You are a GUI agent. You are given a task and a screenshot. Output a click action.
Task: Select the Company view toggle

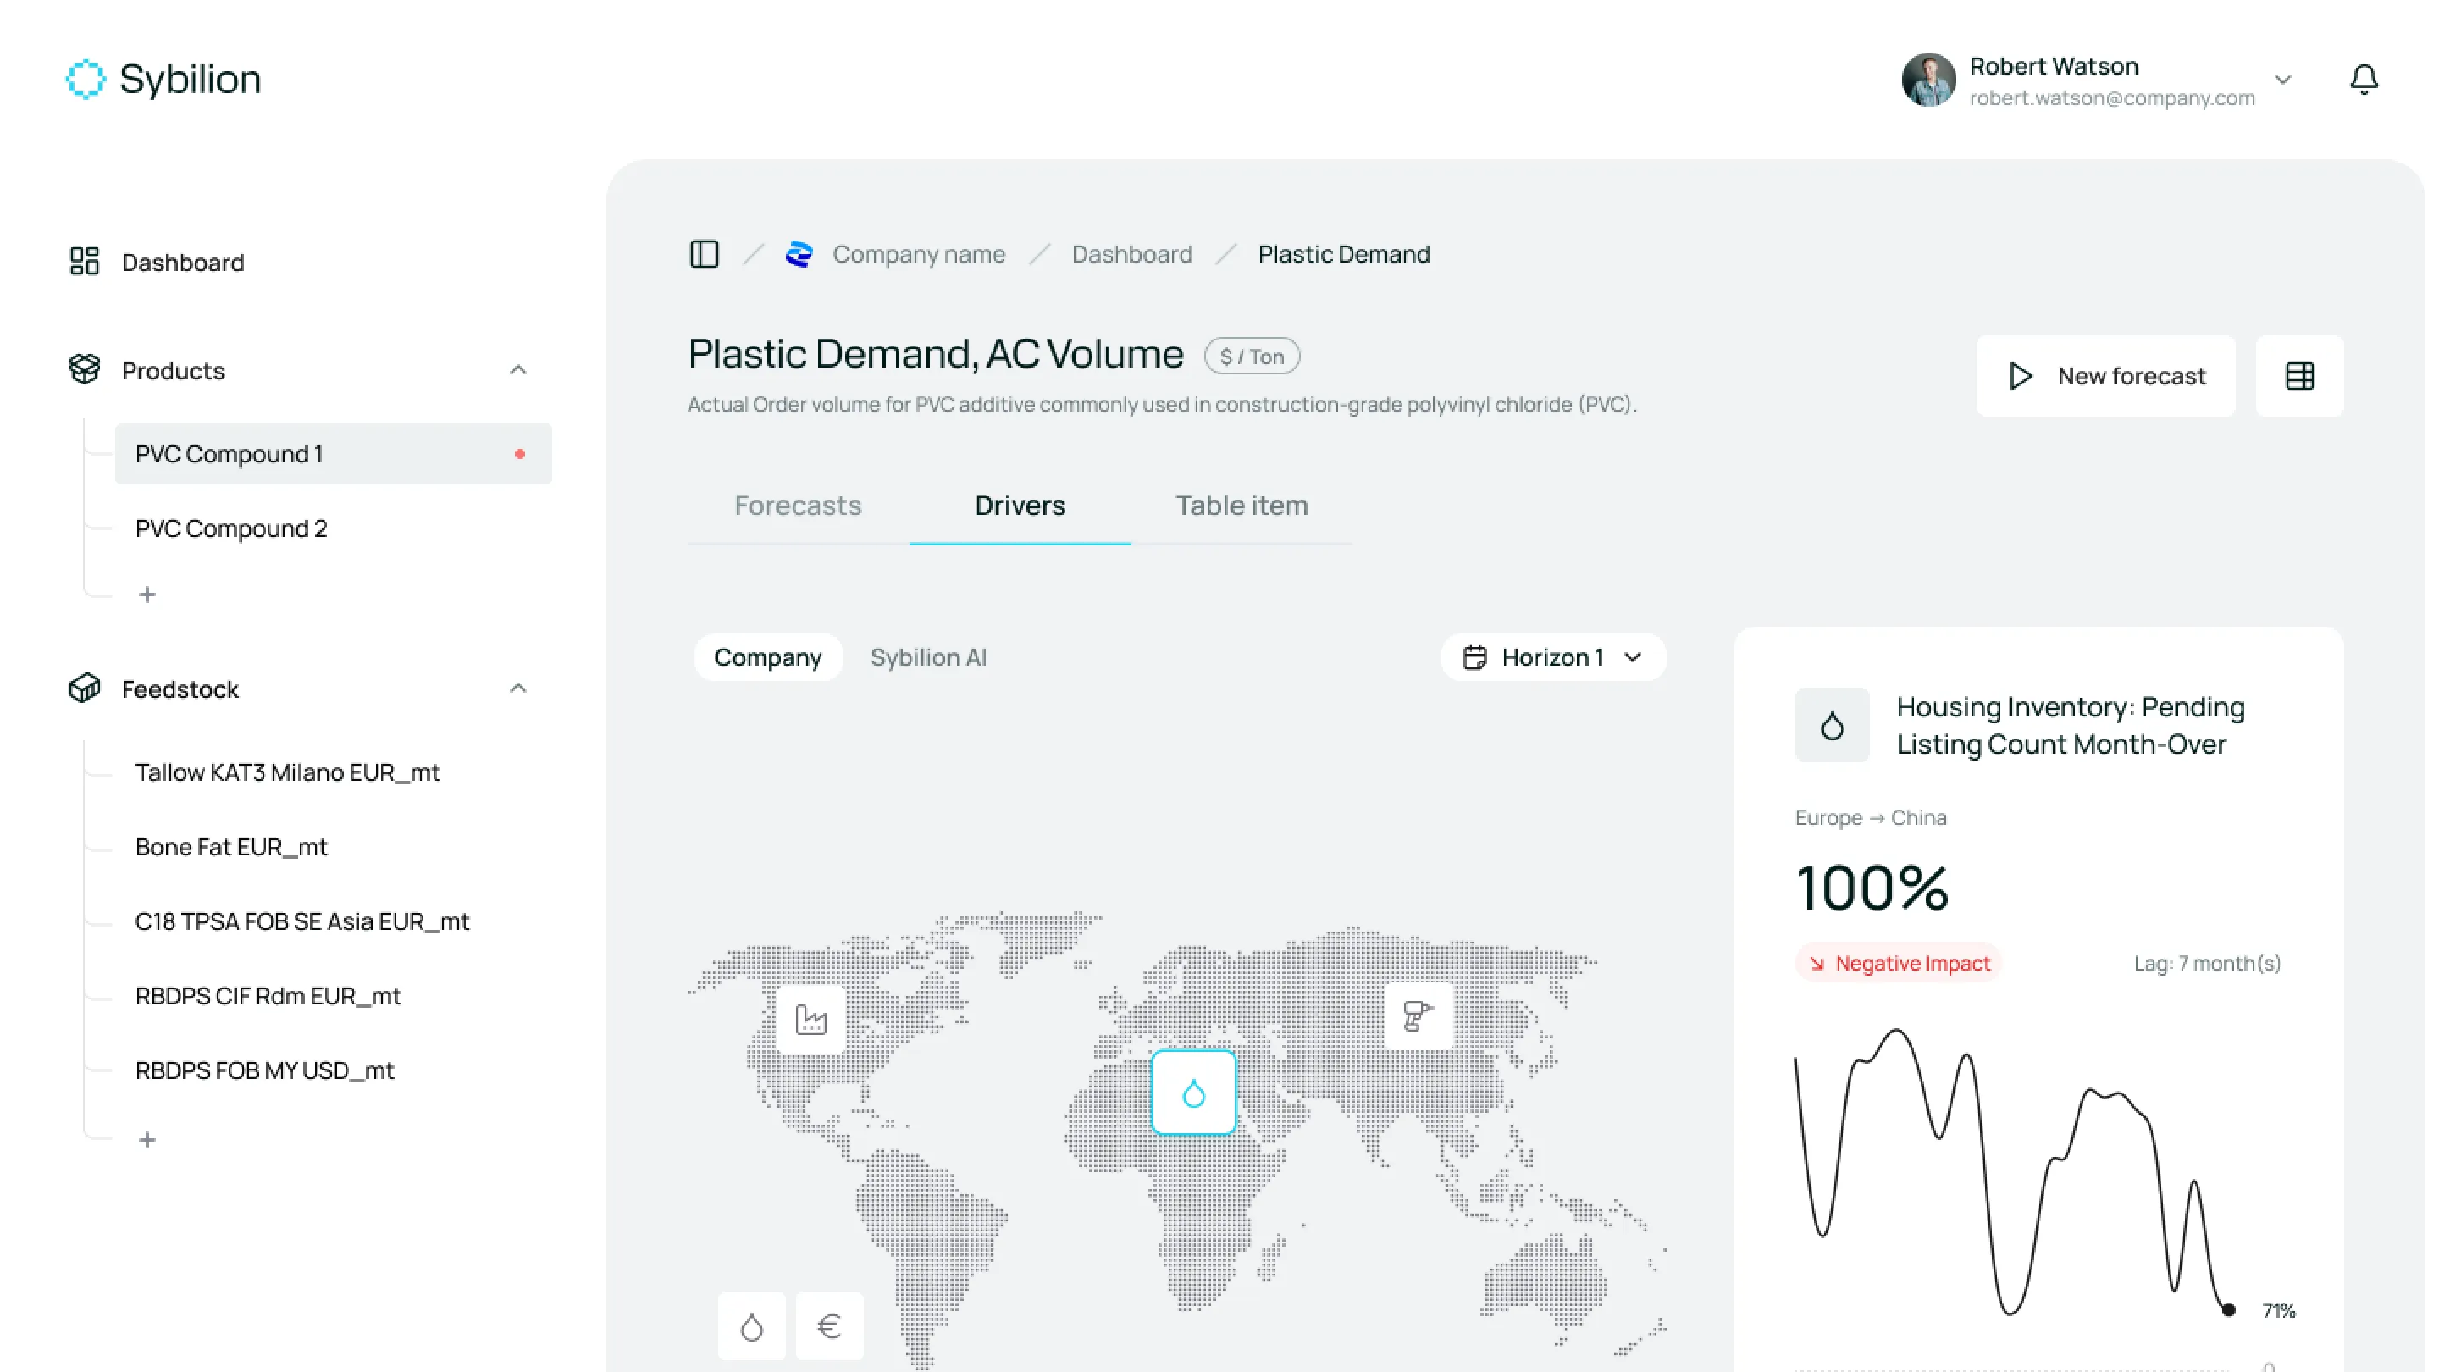click(767, 657)
